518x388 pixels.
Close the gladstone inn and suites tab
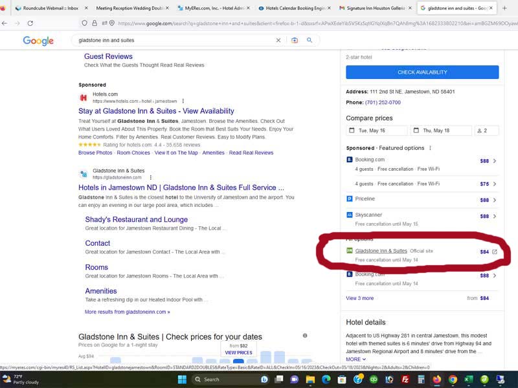coord(491,8)
